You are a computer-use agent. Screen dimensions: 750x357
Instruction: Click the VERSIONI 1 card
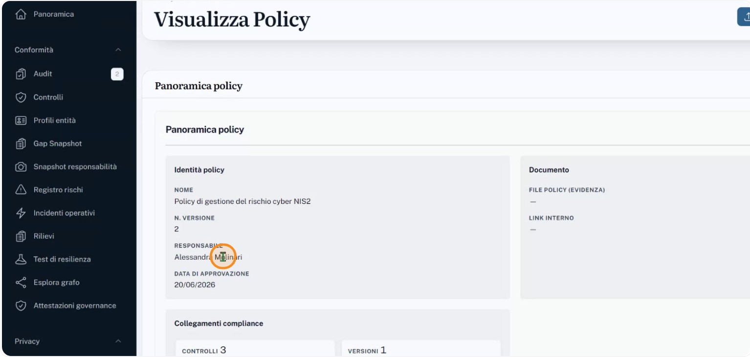pyautogui.click(x=421, y=349)
